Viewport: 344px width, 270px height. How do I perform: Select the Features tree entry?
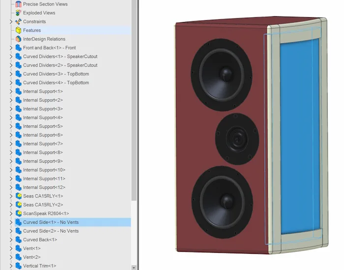tap(32, 30)
